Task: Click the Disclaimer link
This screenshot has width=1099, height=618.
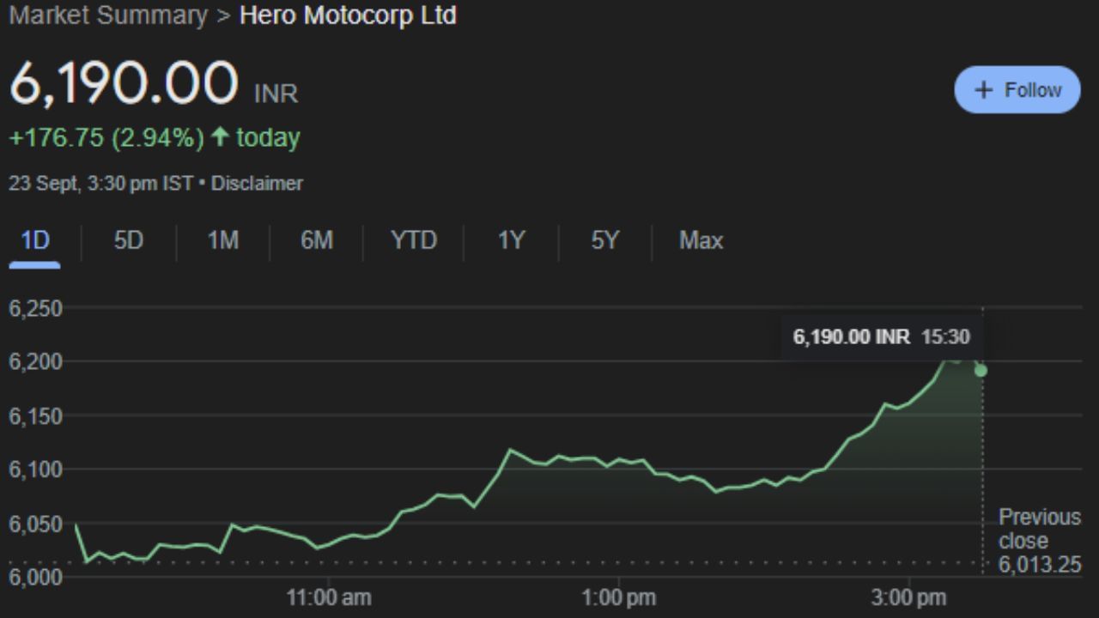Action: coord(257,184)
